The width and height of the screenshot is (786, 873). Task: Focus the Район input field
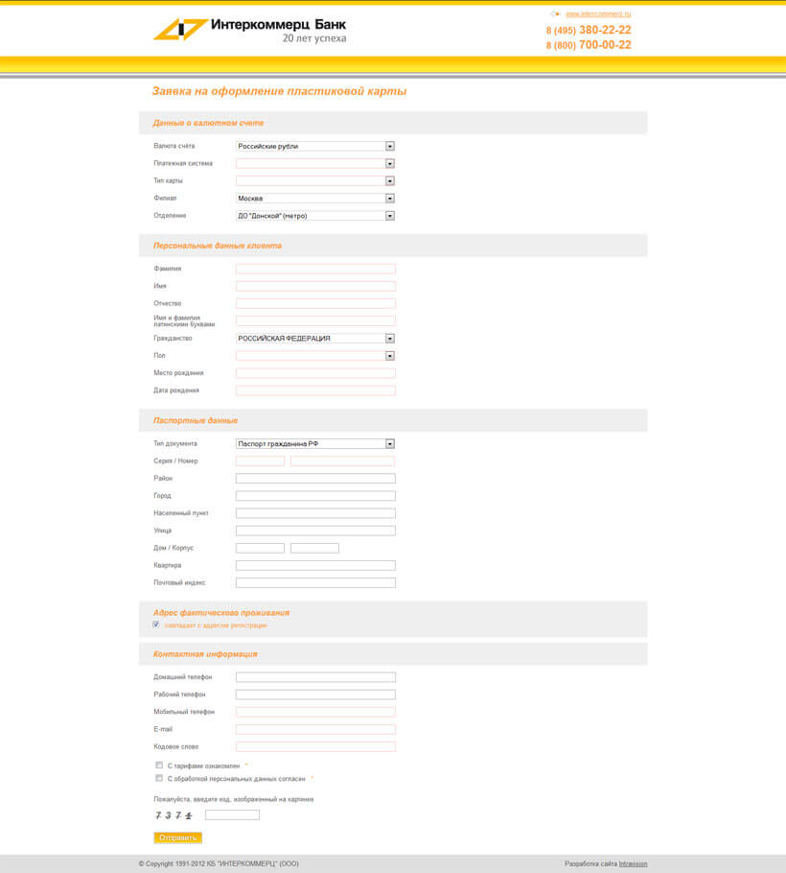coord(315,479)
